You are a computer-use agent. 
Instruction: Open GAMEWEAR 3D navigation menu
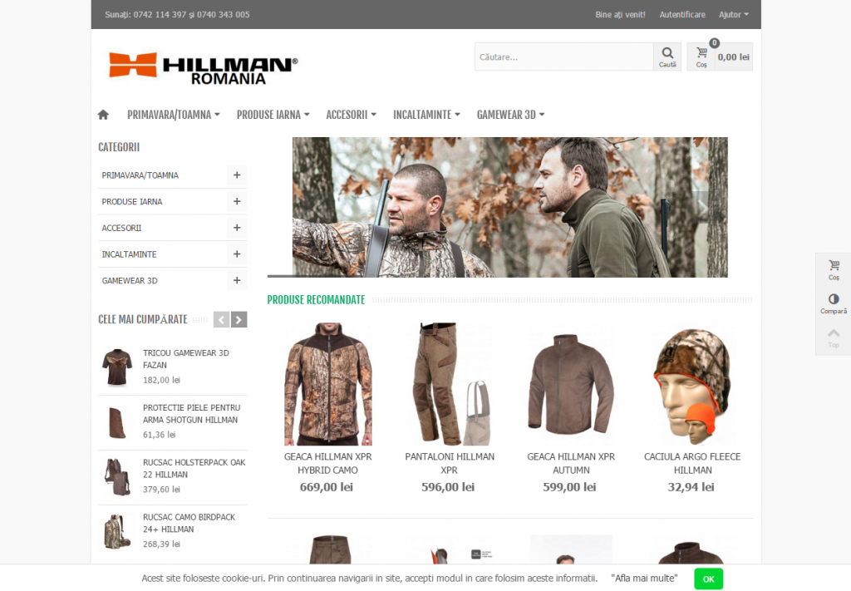point(511,115)
